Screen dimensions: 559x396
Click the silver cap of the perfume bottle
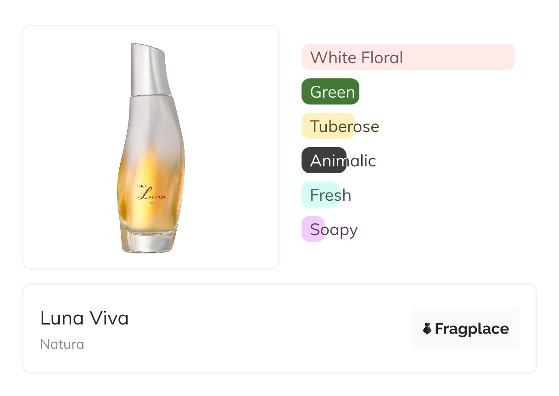(x=149, y=69)
